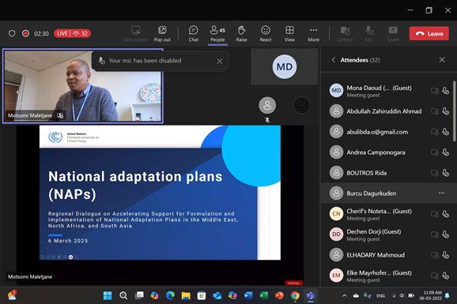Click the ENG language indicator
Viewport: 457px width, 304px height.
click(x=380, y=295)
